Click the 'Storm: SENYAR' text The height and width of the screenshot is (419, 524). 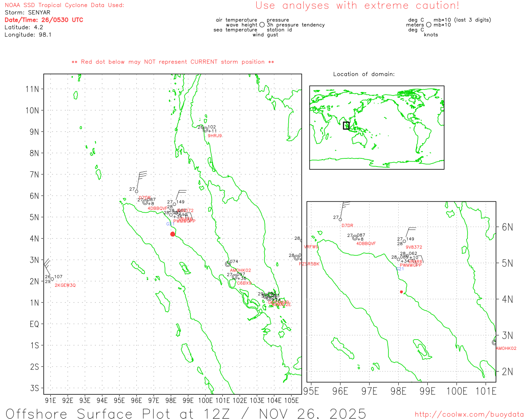(x=27, y=13)
